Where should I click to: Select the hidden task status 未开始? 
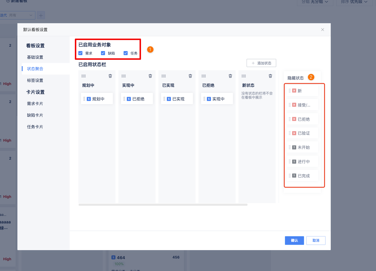[303, 147]
